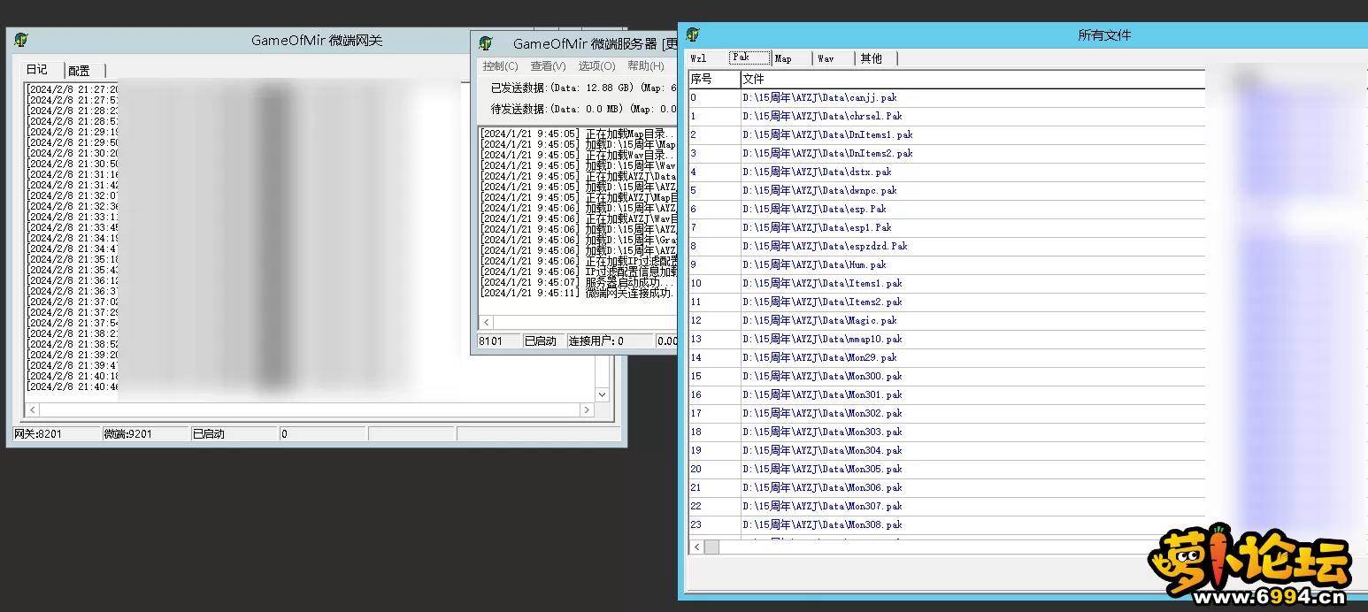Select the canjj.pak file row
1368x612 pixels.
point(946,97)
